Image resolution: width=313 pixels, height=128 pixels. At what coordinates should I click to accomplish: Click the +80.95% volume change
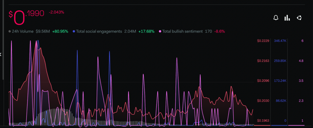click(60, 31)
